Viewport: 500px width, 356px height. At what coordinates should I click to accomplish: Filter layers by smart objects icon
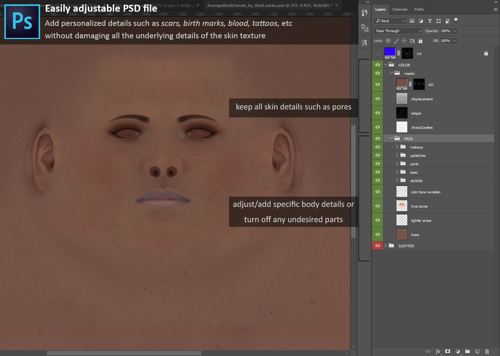447,21
